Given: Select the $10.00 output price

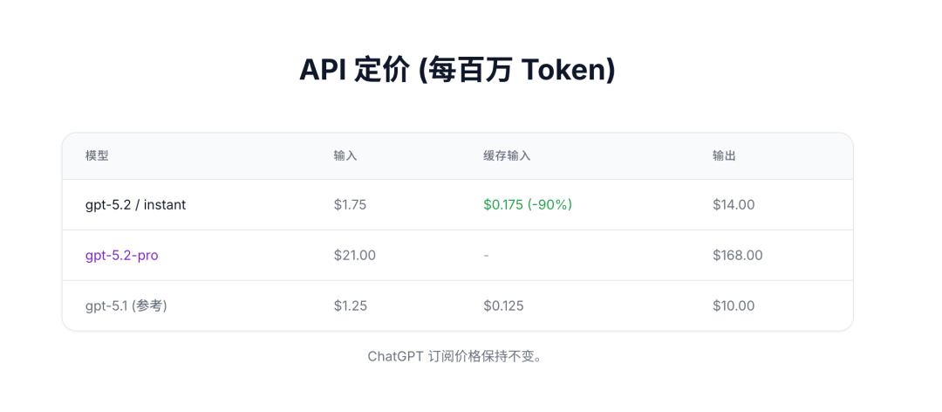Looking at the screenshot, I should 734,306.
